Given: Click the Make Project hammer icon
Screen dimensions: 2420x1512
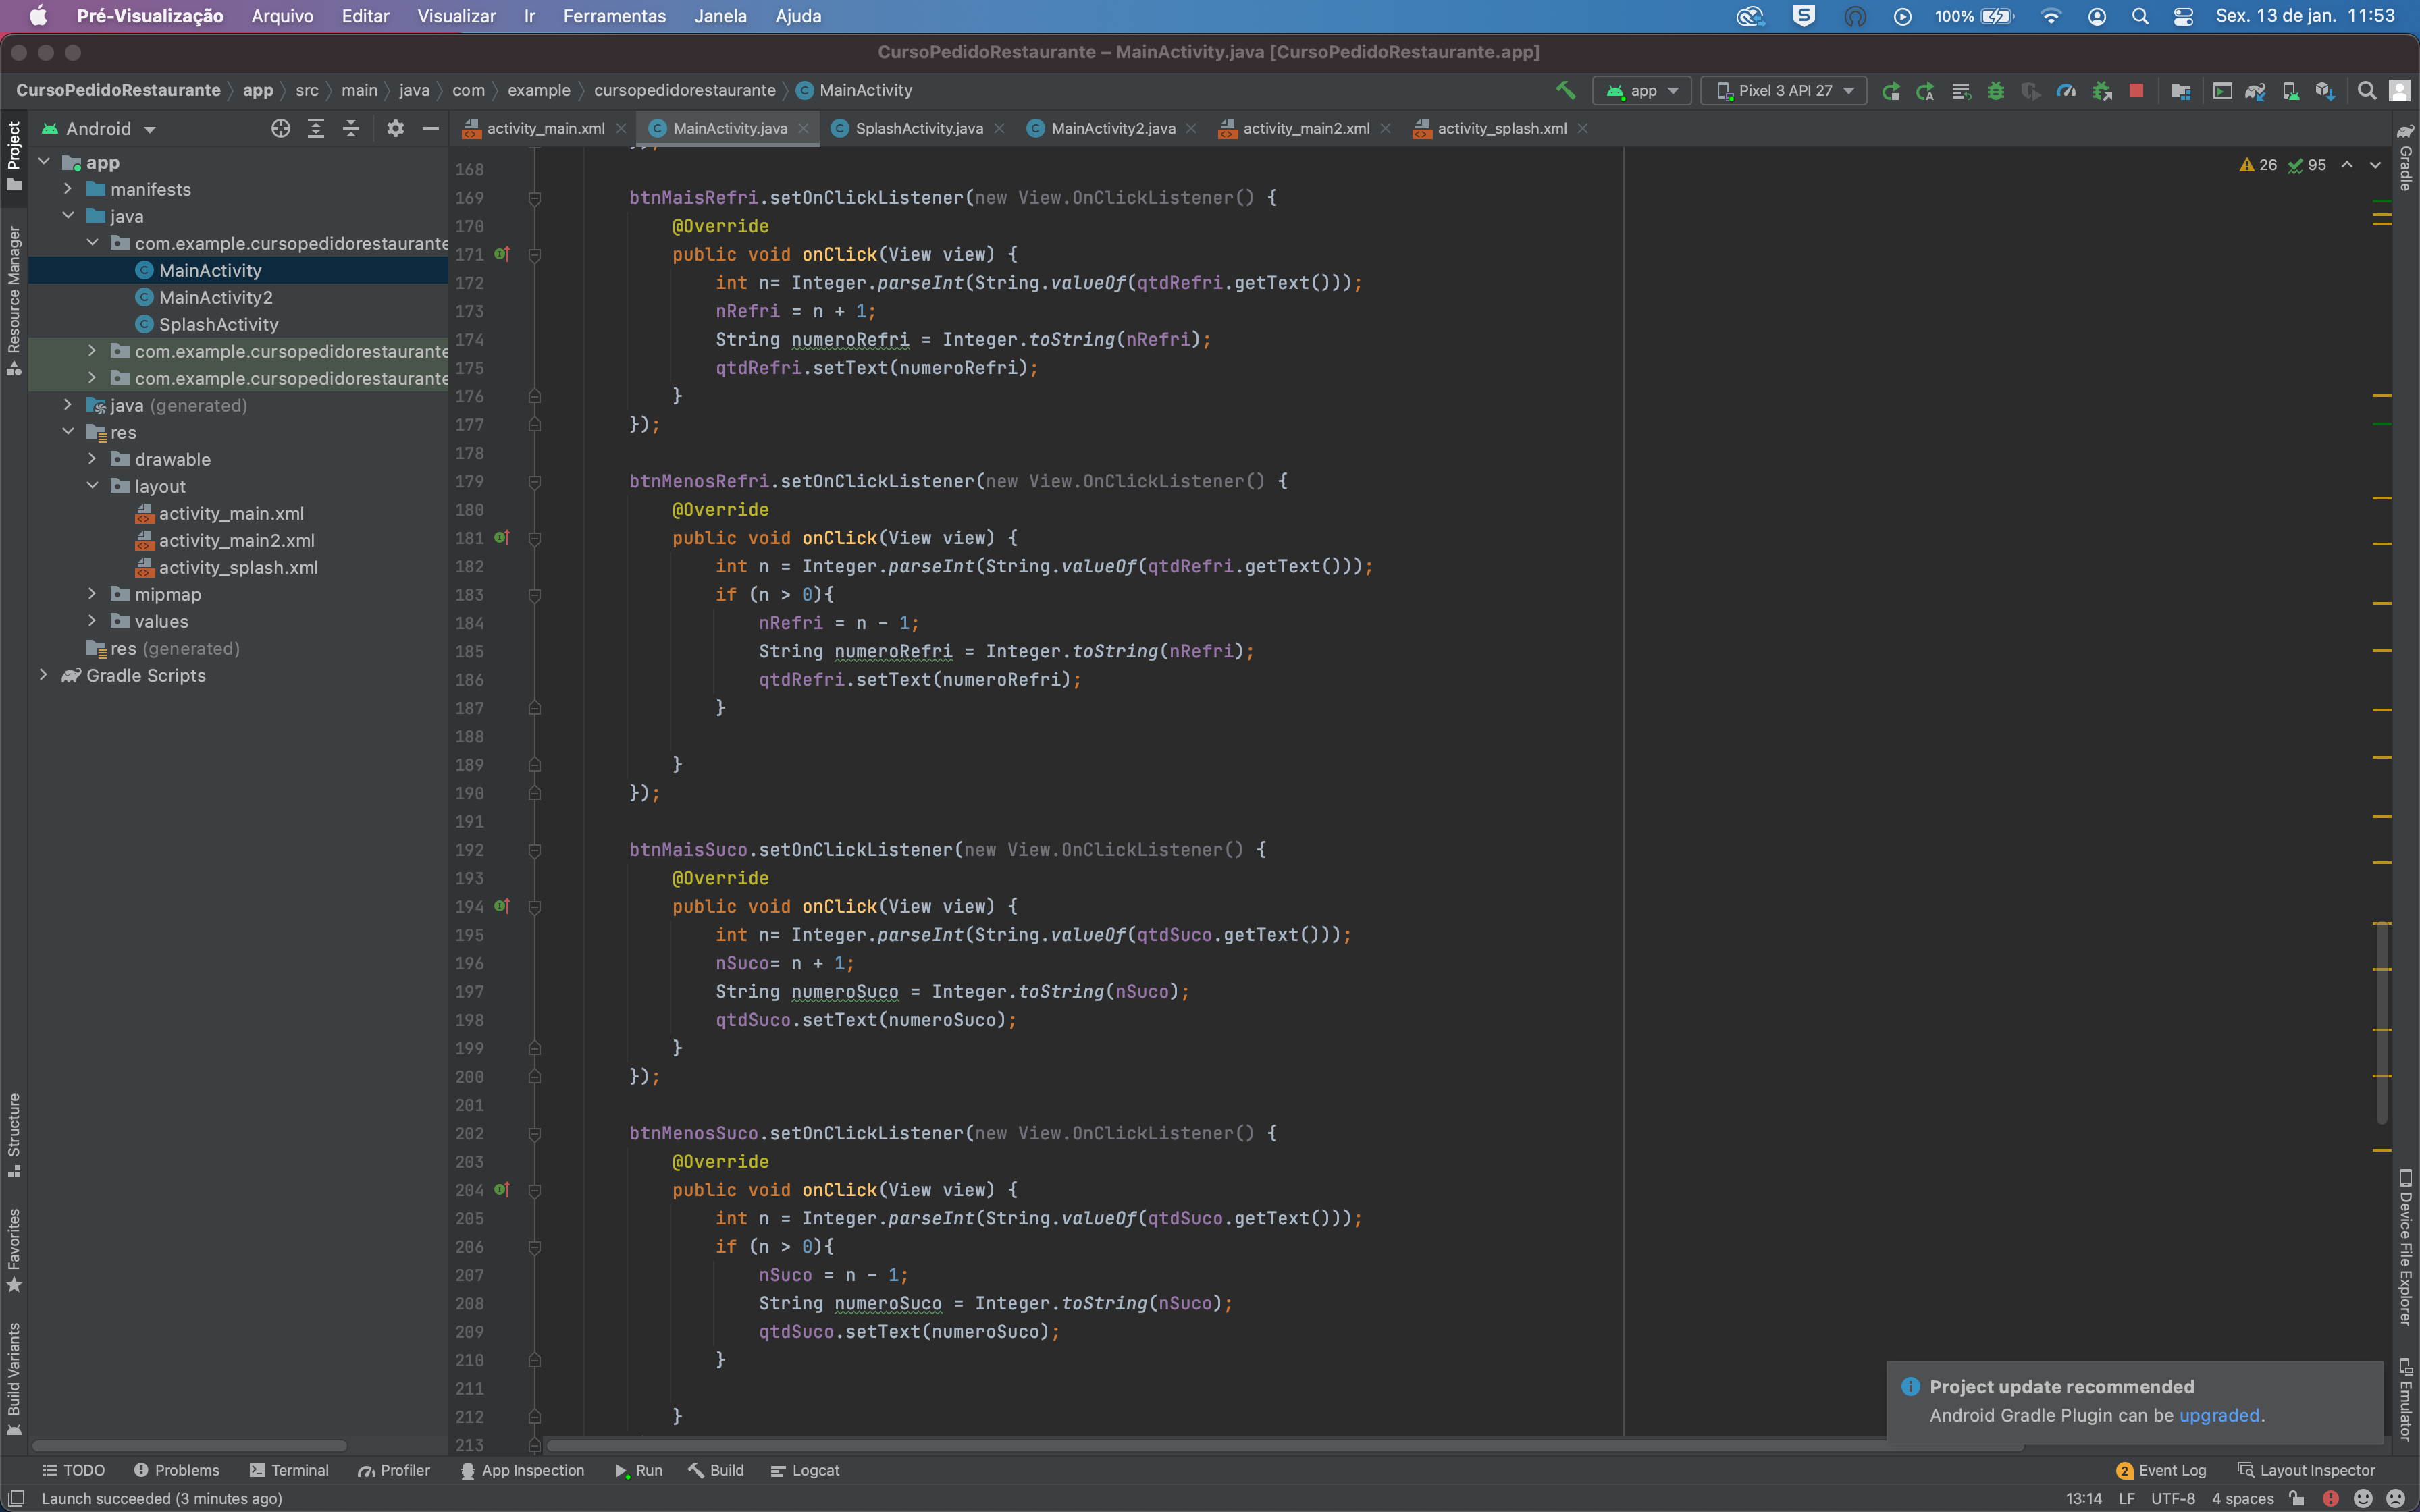Looking at the screenshot, I should click(1565, 90).
